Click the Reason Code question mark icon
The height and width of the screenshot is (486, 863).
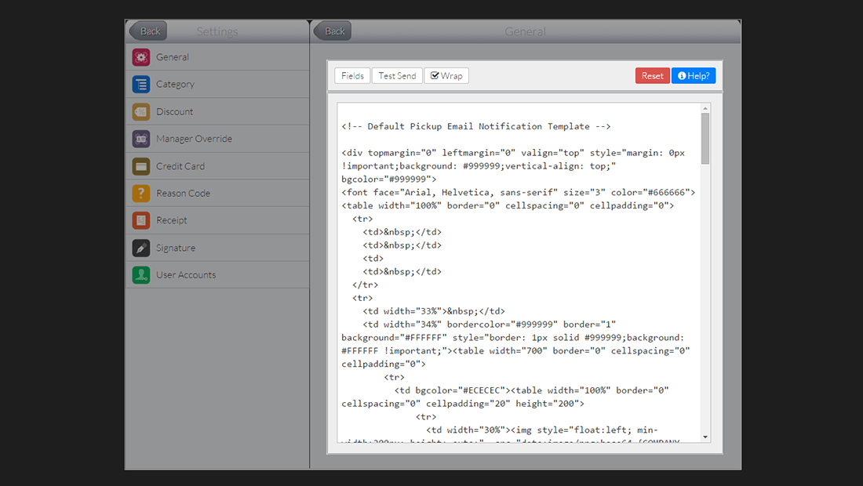pyautogui.click(x=141, y=193)
